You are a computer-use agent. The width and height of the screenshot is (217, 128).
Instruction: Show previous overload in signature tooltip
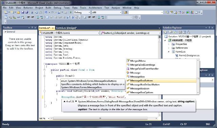coord(64,102)
